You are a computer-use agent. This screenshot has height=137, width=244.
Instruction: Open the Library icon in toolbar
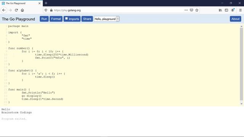[220, 10]
